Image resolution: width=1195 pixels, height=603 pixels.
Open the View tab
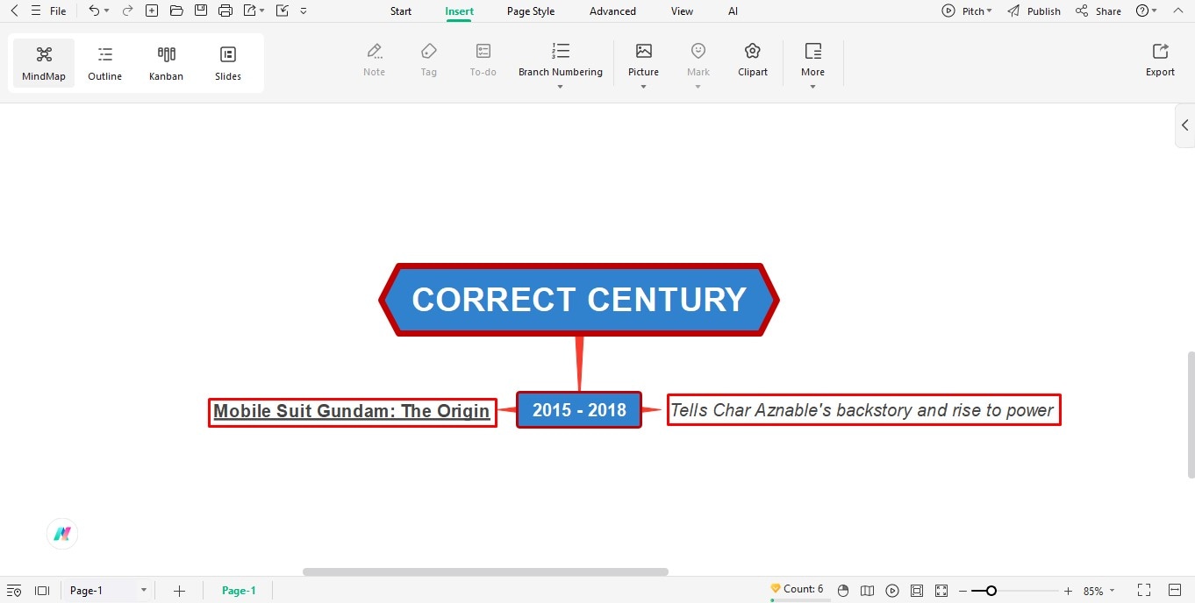point(682,11)
